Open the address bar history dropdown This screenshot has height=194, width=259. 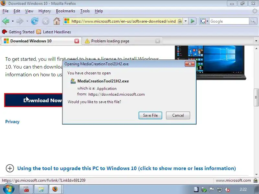pos(186,21)
